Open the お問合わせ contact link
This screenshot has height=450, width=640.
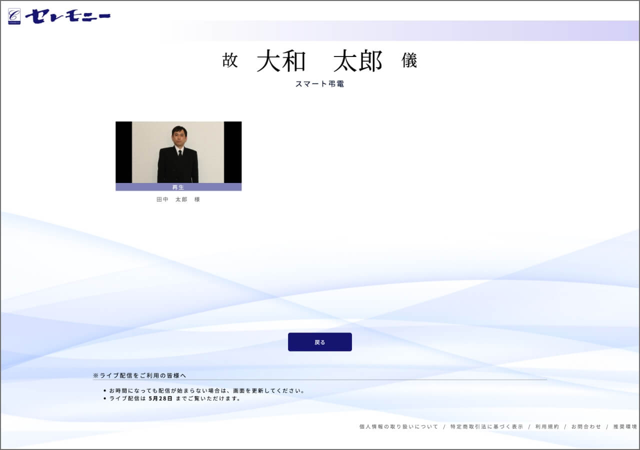[x=586, y=427]
